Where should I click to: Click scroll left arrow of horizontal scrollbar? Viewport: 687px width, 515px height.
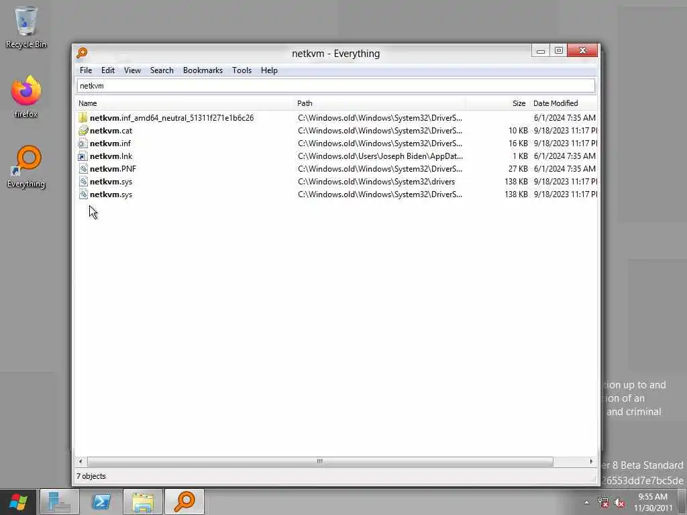click(x=81, y=461)
